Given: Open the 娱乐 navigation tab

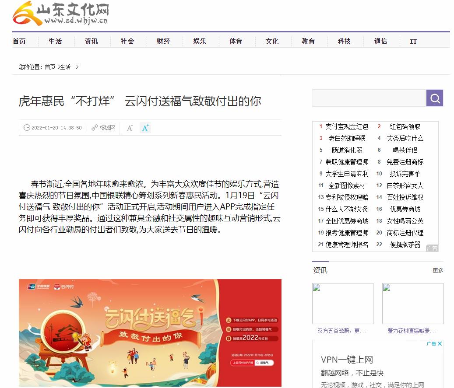Looking at the screenshot, I should (x=200, y=42).
